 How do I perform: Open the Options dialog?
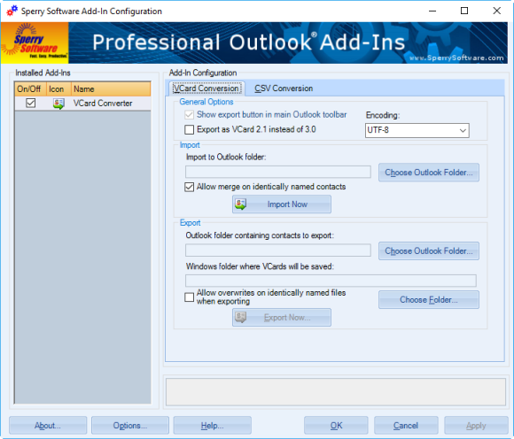click(130, 425)
